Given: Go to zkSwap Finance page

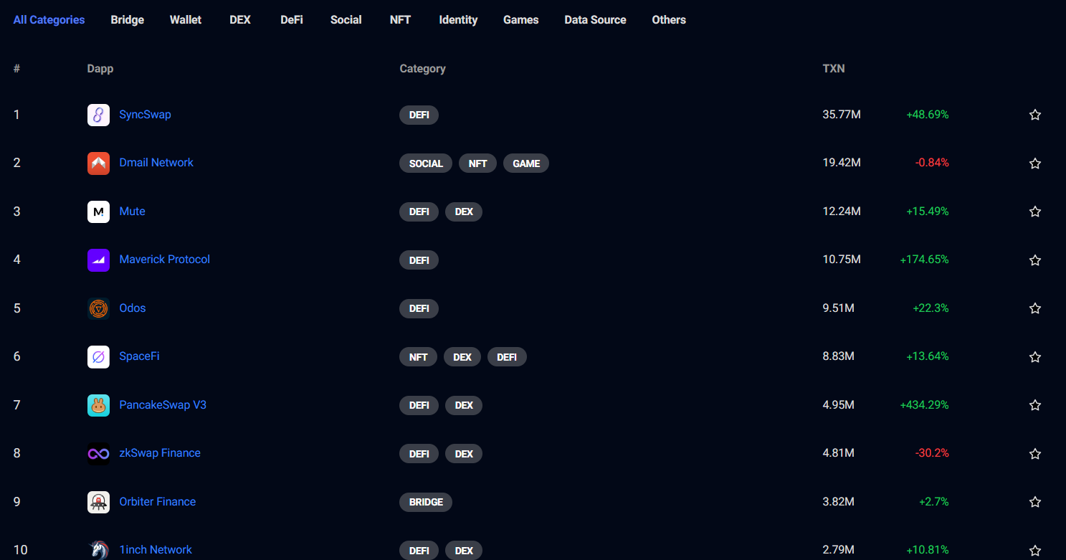Looking at the screenshot, I should click(160, 453).
